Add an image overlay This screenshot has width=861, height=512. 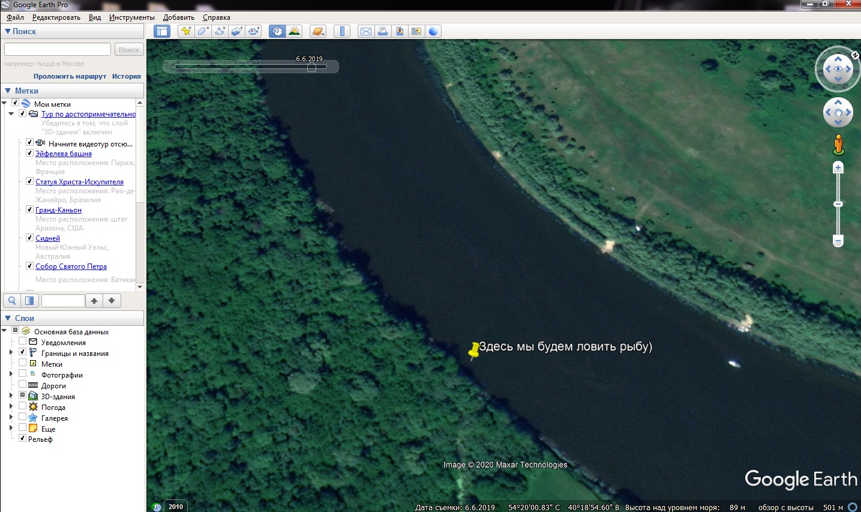pos(236,31)
